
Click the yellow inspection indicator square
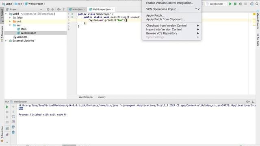pyautogui.click(x=254, y=14)
